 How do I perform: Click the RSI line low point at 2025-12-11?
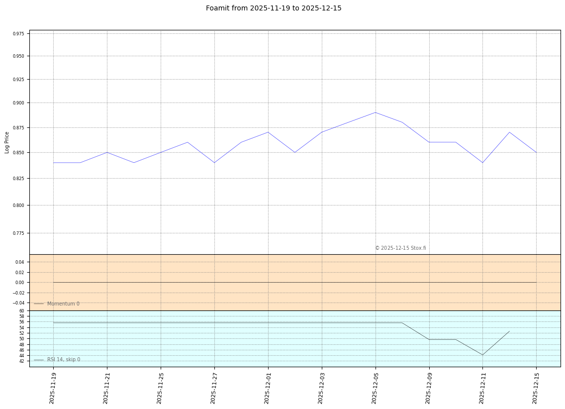(482, 355)
